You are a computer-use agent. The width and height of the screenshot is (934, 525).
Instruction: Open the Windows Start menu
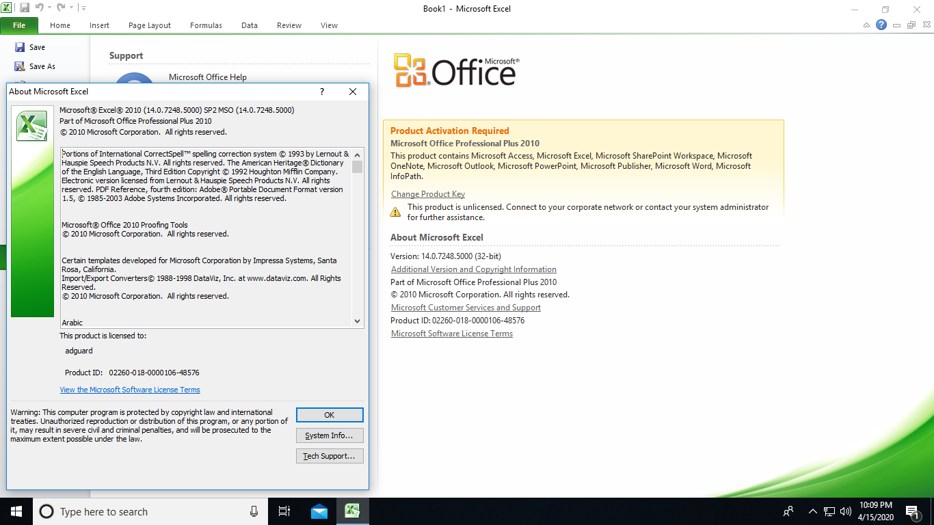(x=16, y=511)
